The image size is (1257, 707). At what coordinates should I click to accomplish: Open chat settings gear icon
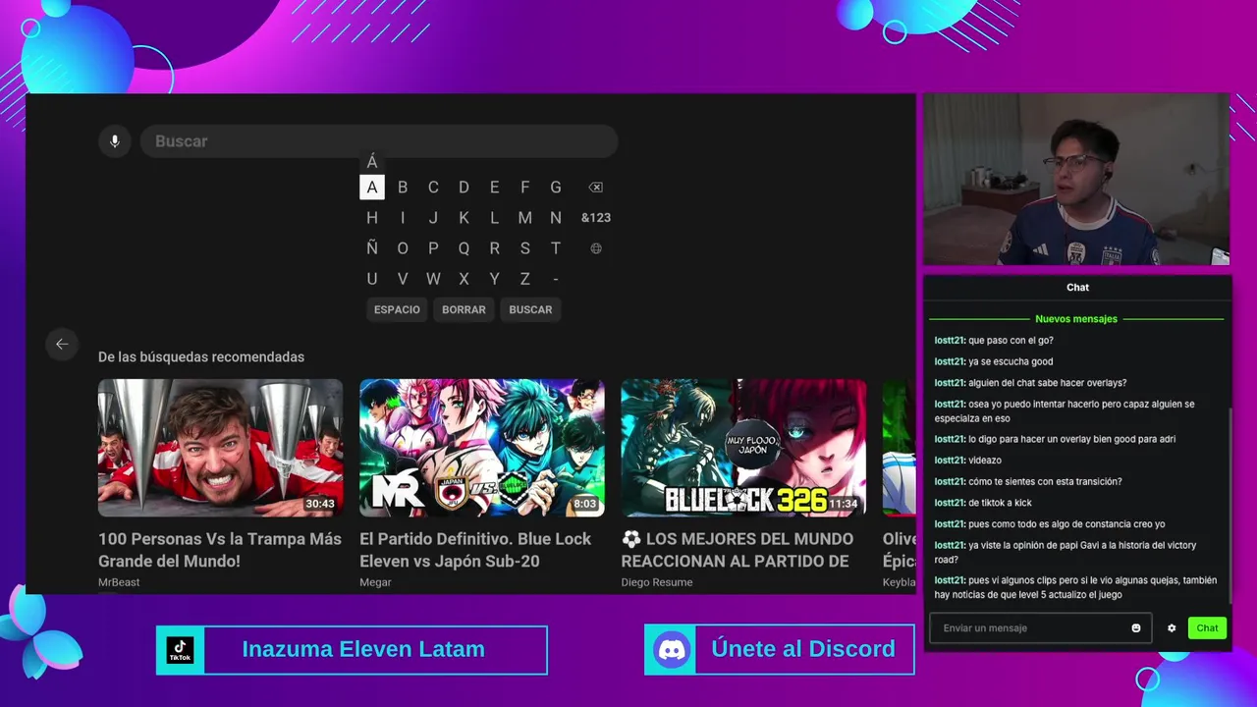[1172, 628]
